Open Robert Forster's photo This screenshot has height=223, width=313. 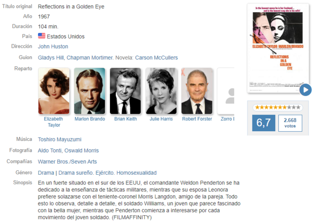click(197, 91)
